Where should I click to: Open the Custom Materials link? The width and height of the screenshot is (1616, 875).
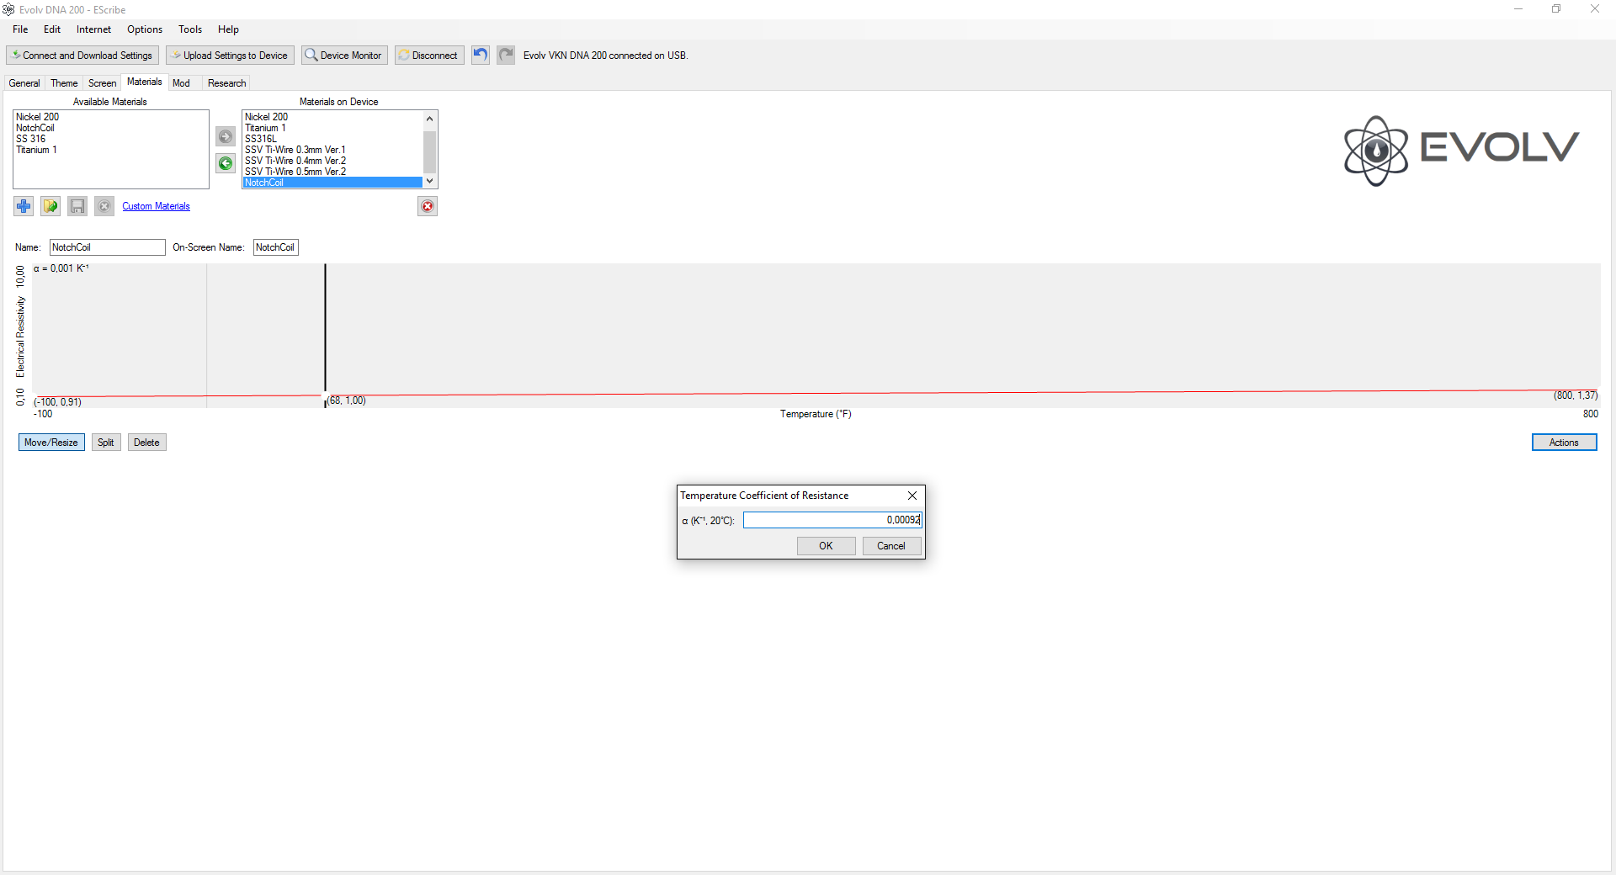pos(156,206)
